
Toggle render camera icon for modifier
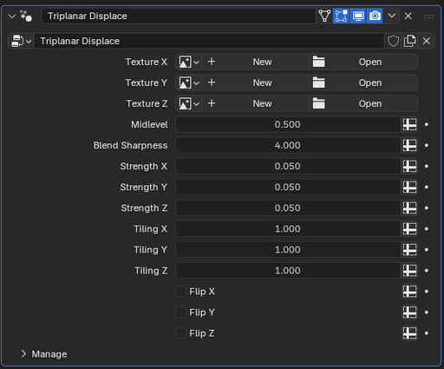click(375, 16)
